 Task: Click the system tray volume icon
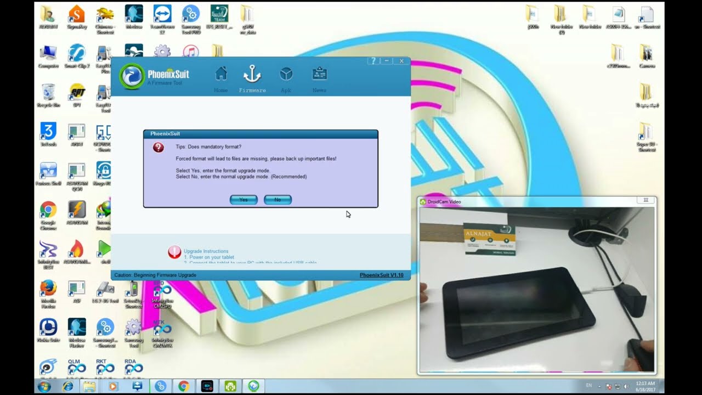tap(627, 386)
